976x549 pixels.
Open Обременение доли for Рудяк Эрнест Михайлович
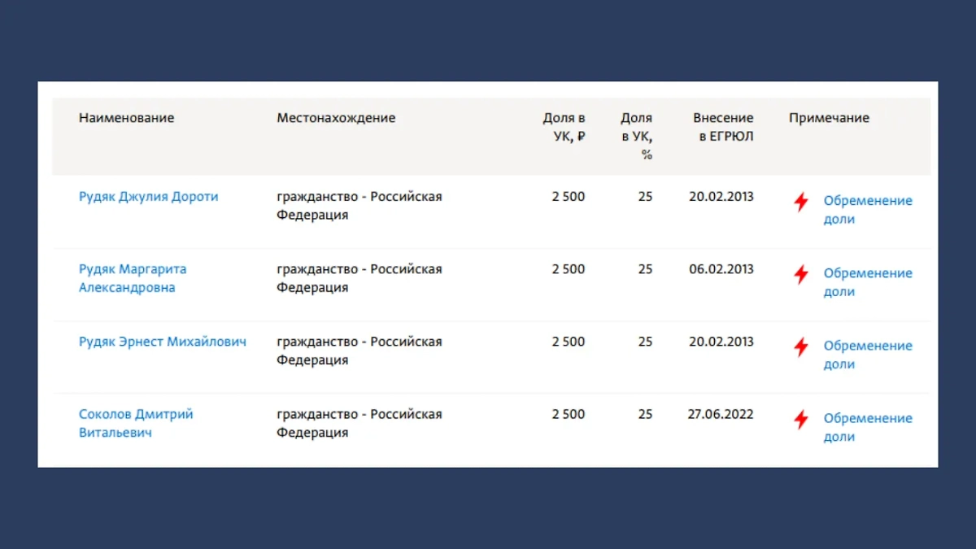867,355
